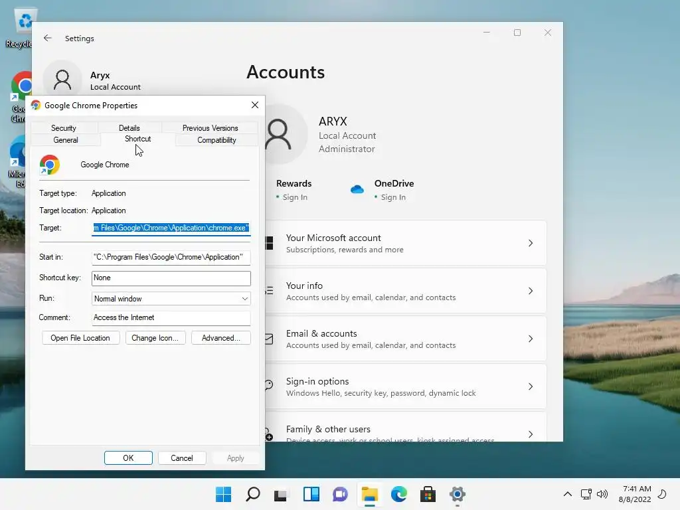Click the Apply button

[x=236, y=458]
